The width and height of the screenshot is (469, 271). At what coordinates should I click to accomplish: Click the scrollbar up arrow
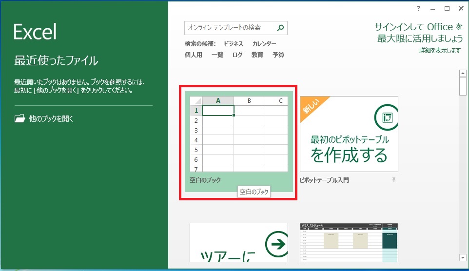463,73
